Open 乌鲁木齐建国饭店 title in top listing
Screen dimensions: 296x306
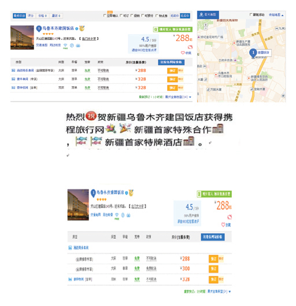point(58,28)
